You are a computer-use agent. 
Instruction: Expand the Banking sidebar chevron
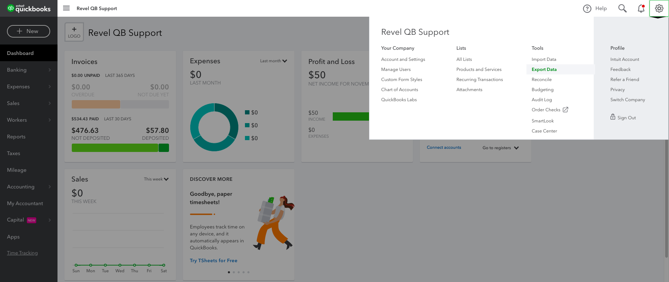pos(49,70)
